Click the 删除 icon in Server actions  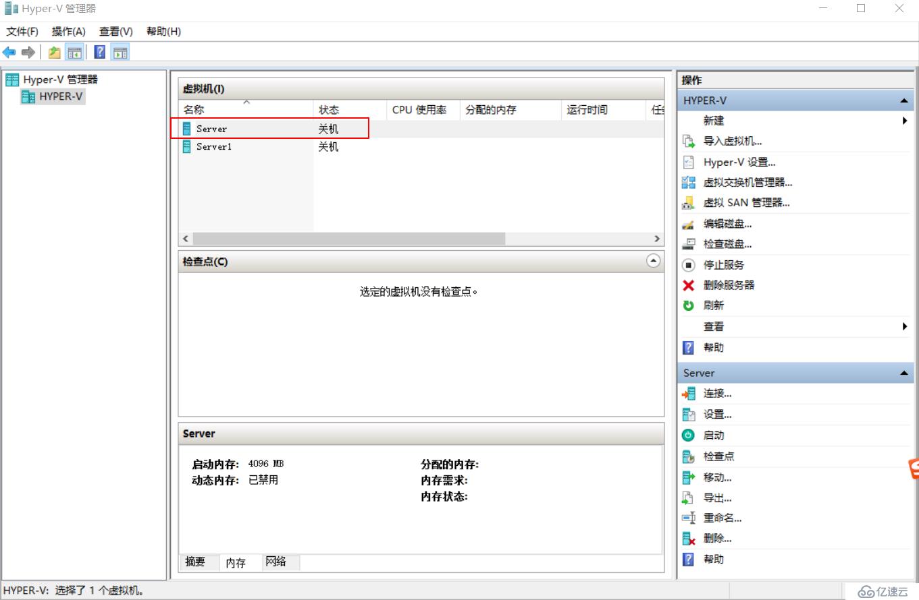tap(689, 539)
